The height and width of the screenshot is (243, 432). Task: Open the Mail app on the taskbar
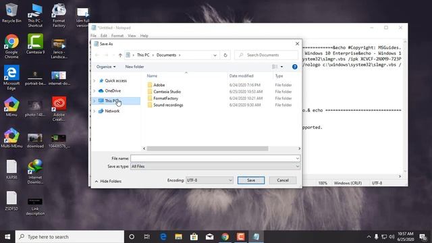click(210, 237)
